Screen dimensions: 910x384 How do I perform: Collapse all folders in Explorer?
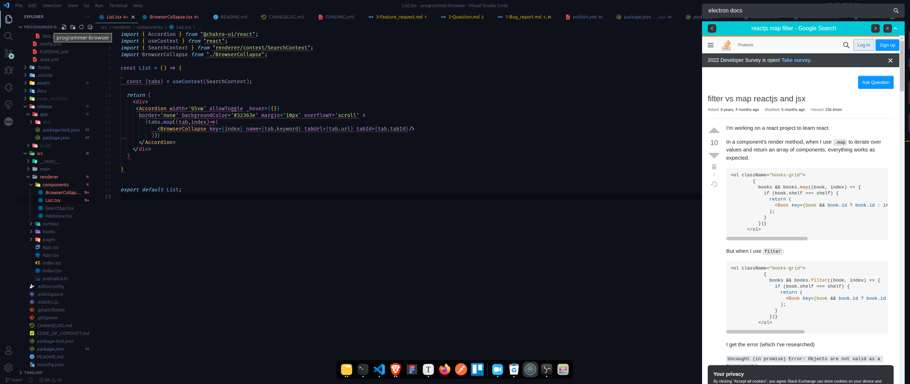coord(90,27)
